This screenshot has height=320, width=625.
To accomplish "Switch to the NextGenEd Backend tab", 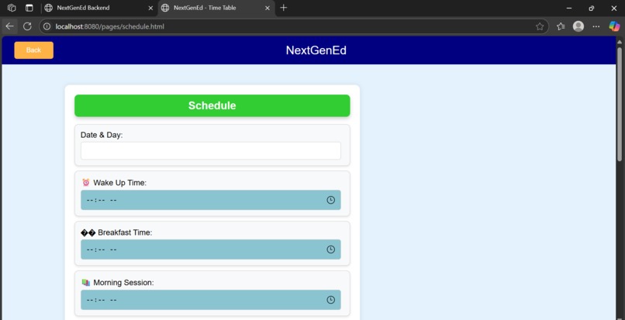I will tap(100, 8).
